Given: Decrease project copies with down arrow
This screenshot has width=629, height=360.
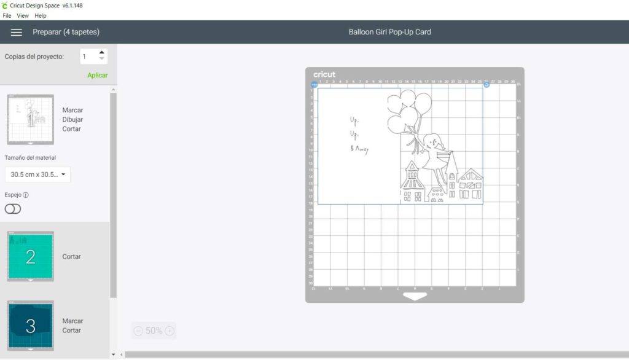Looking at the screenshot, I should point(101,59).
